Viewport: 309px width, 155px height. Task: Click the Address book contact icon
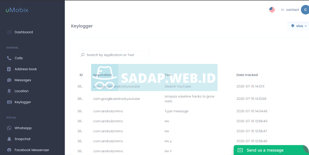[9, 69]
